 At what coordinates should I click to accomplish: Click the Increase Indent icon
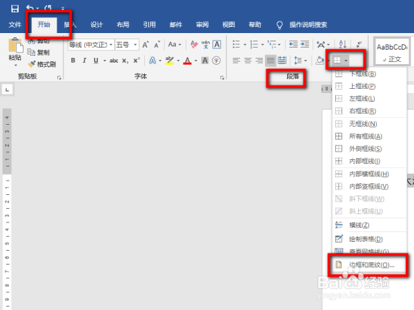[305, 44]
